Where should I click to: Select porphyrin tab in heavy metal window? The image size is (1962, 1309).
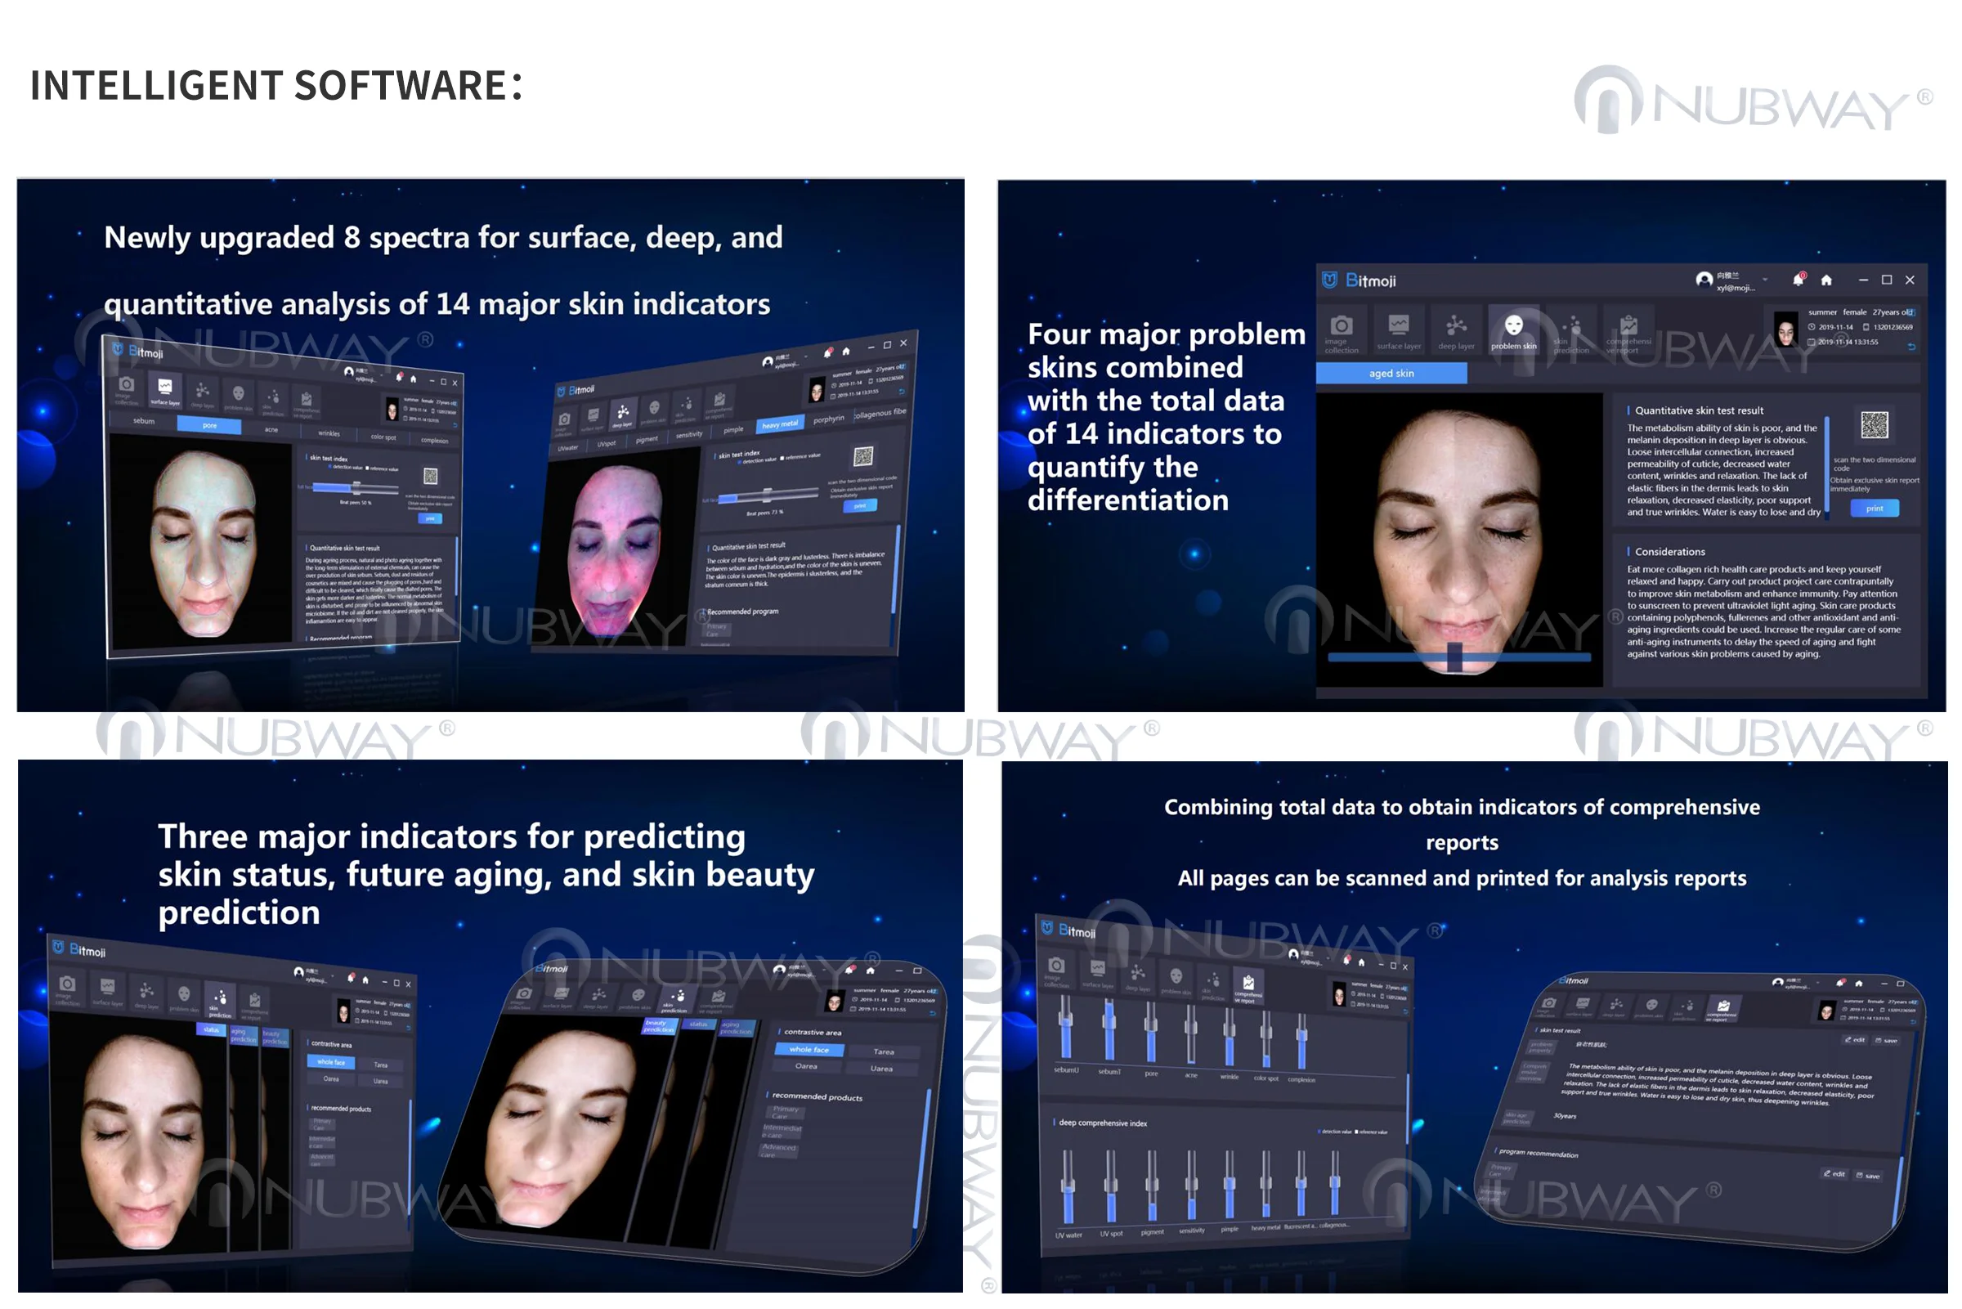(x=829, y=419)
